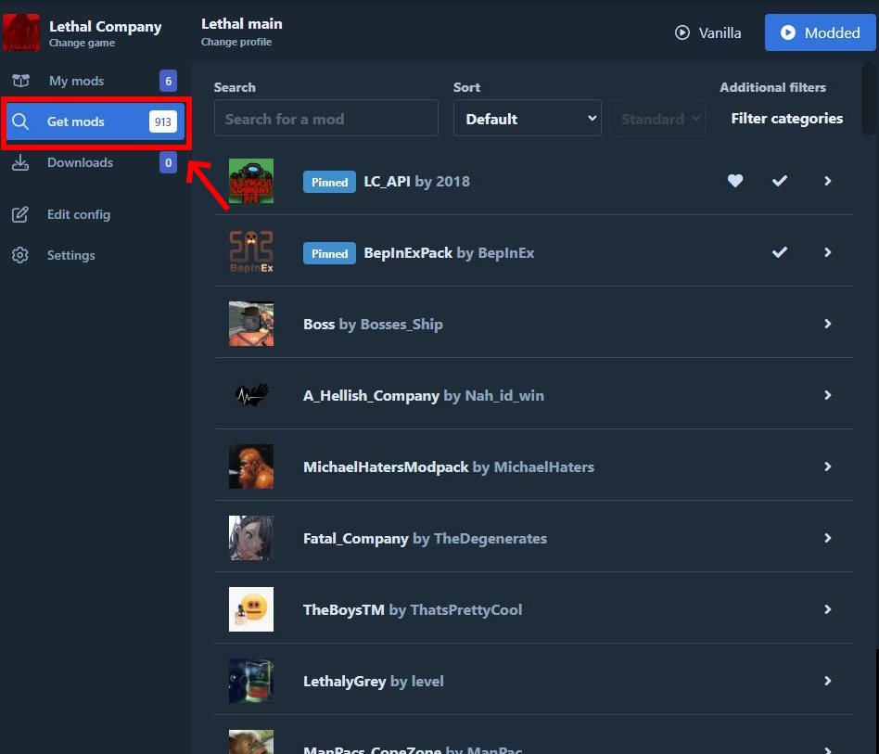Click the checkmark icon on LC_API row
Image resolution: width=879 pixels, height=754 pixels.
click(x=779, y=181)
